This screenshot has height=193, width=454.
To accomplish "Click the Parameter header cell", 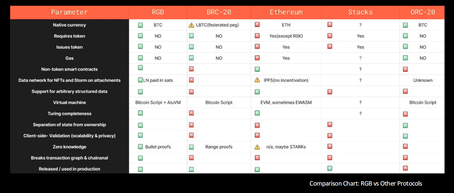I will [69, 12].
